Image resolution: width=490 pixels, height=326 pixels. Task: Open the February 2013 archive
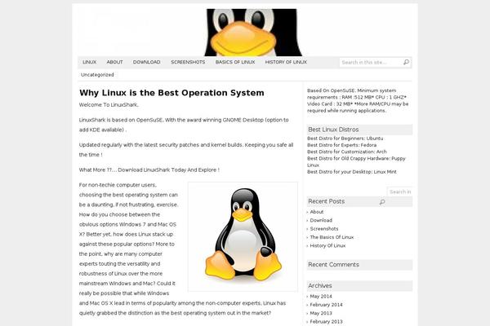[x=326, y=322]
